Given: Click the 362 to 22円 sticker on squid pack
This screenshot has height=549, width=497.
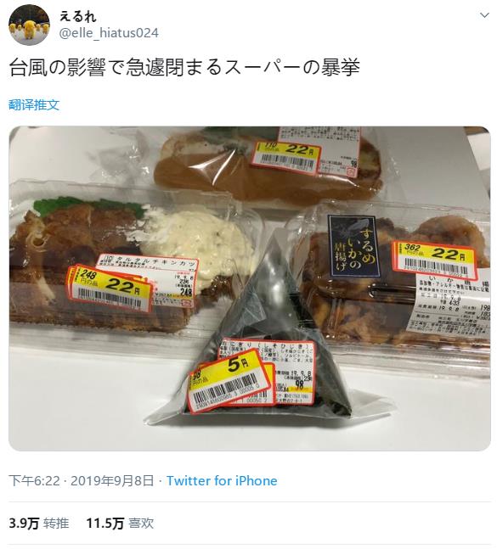Looking at the screenshot, I should pyautogui.click(x=436, y=260).
